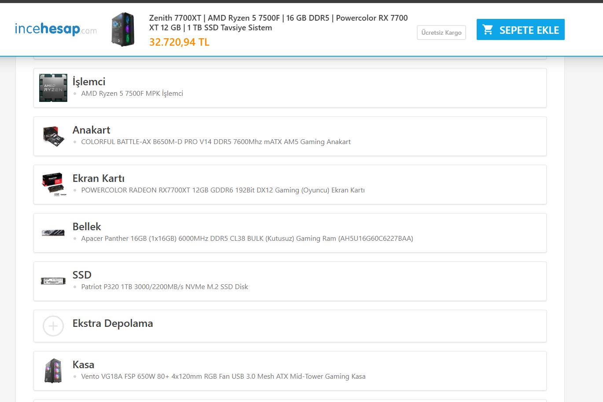Click the plus icon for Ekstra Depolama

click(x=53, y=326)
